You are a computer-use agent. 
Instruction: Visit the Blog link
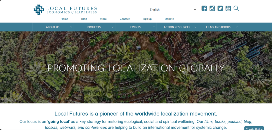coord(84,19)
